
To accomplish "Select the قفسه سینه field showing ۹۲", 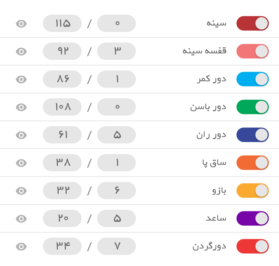I will 62,51.
